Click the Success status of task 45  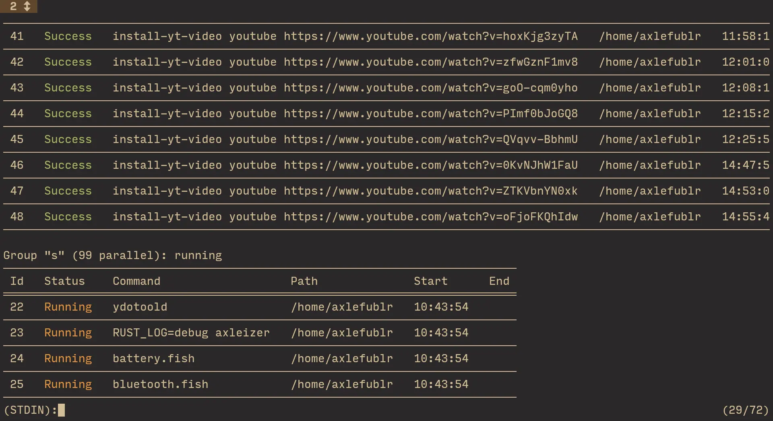tap(68, 139)
